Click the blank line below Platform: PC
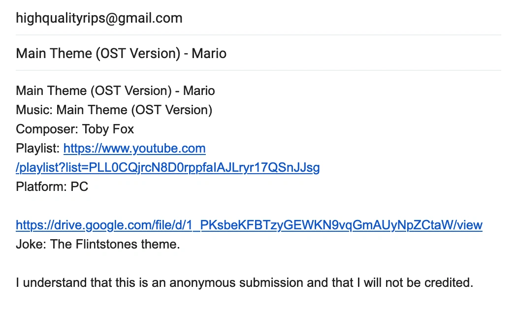The width and height of the screenshot is (517, 310). (x=148, y=206)
